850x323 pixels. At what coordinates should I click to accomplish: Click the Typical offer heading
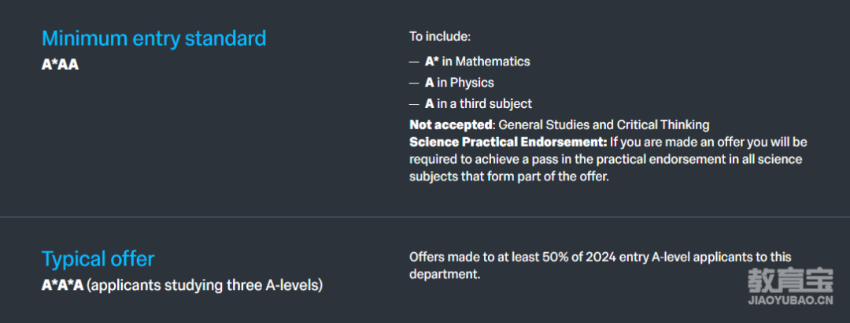98,259
